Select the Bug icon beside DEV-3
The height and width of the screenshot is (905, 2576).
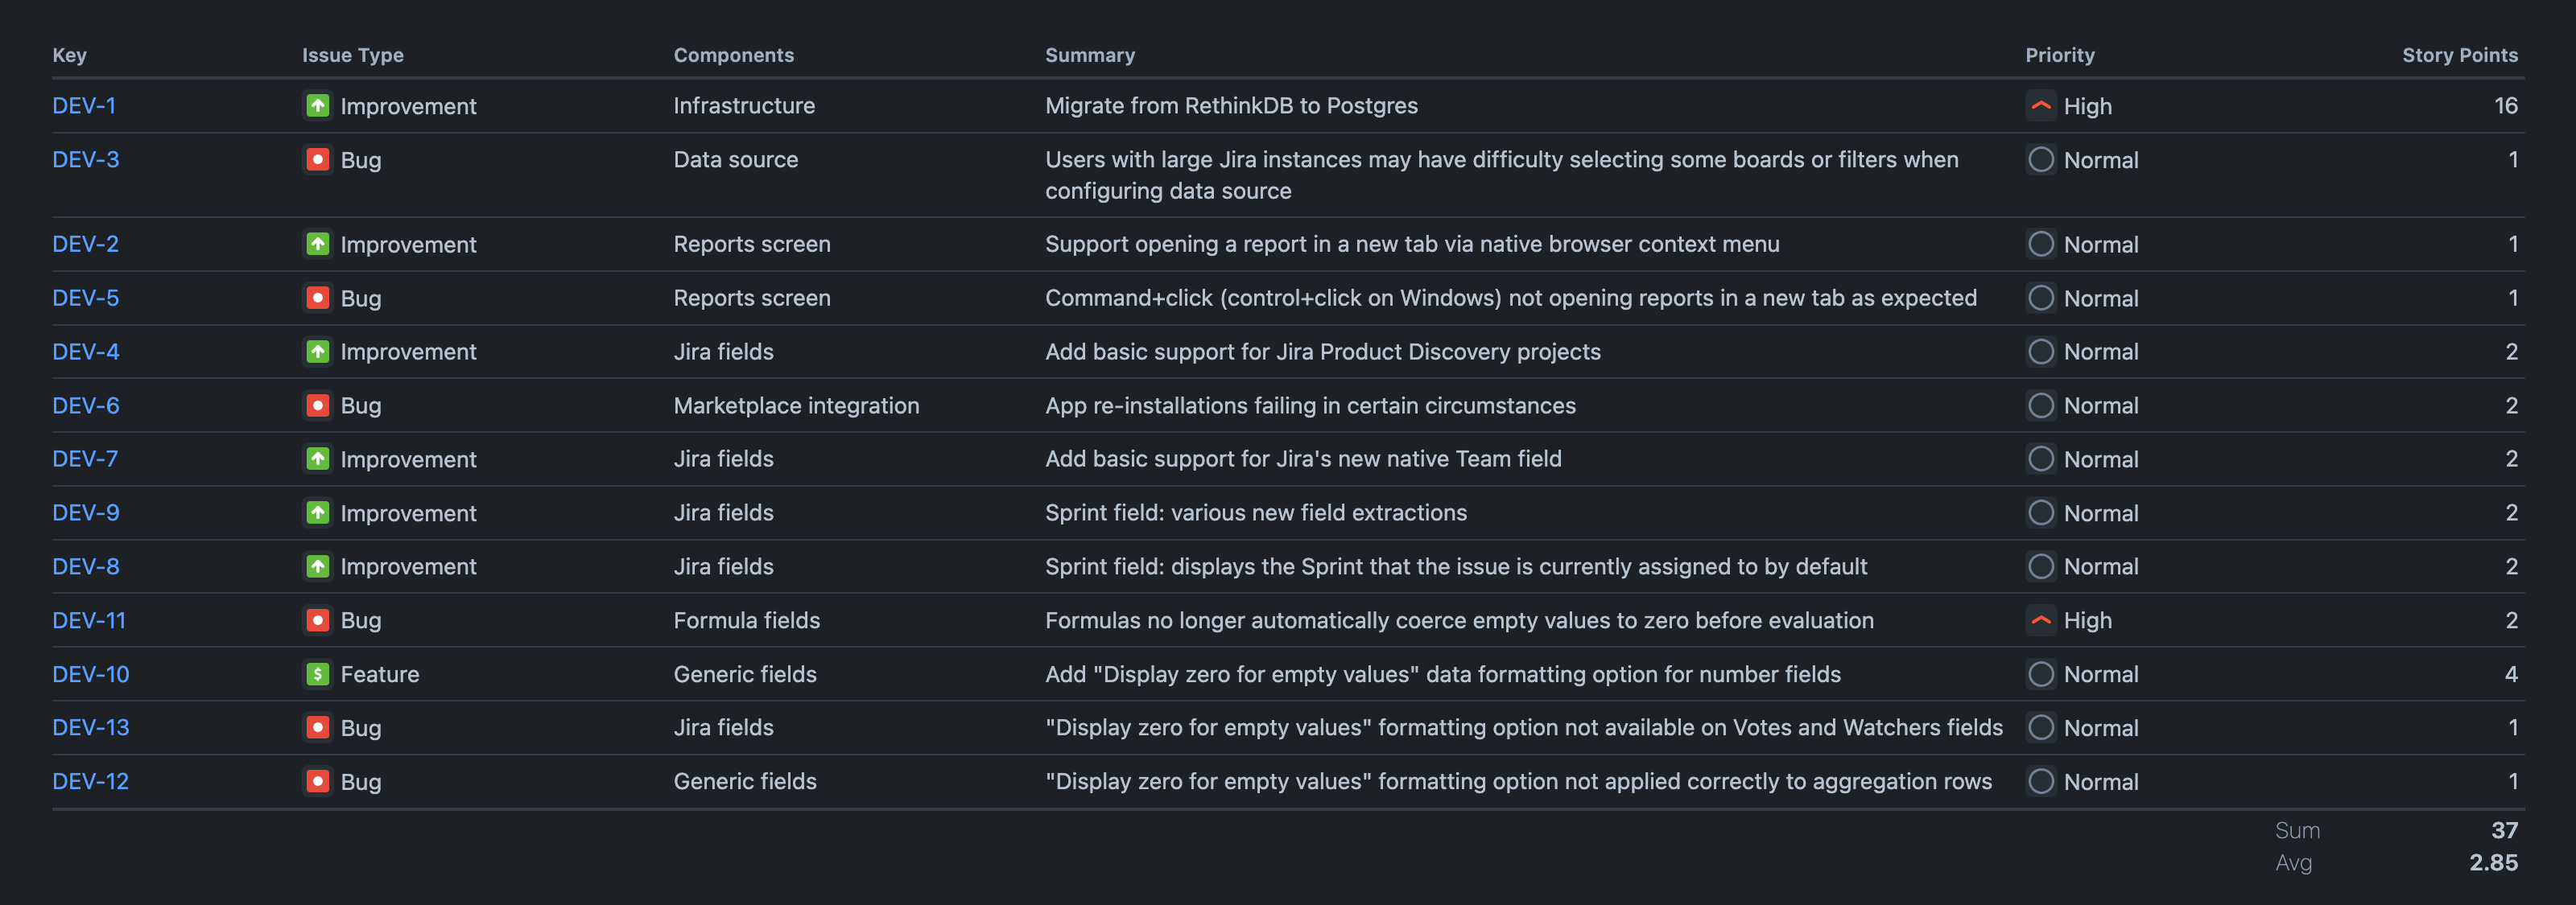coord(318,158)
